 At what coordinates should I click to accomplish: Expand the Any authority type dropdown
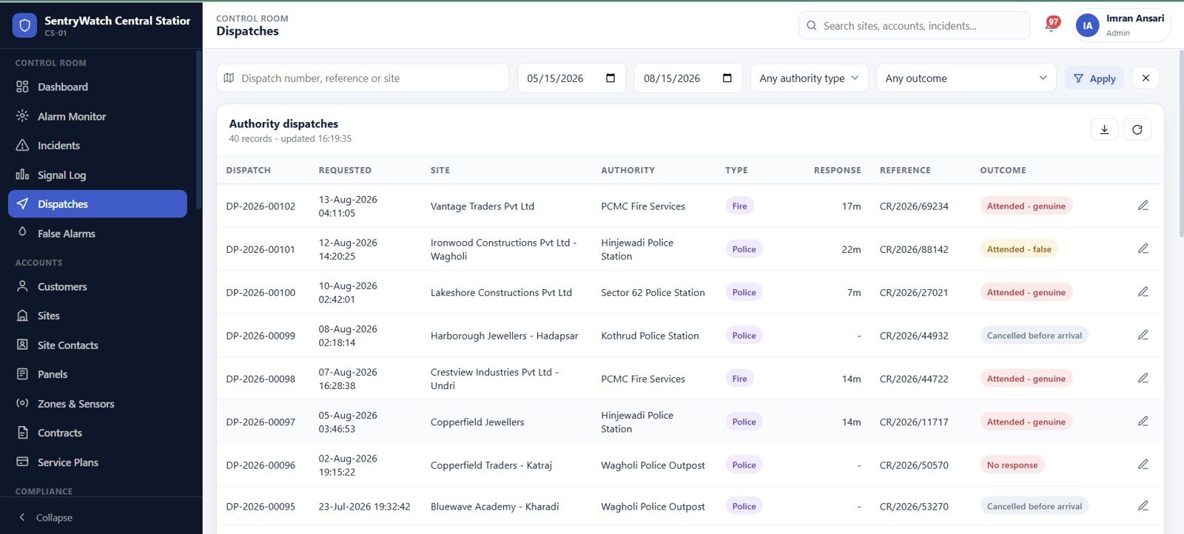point(810,78)
